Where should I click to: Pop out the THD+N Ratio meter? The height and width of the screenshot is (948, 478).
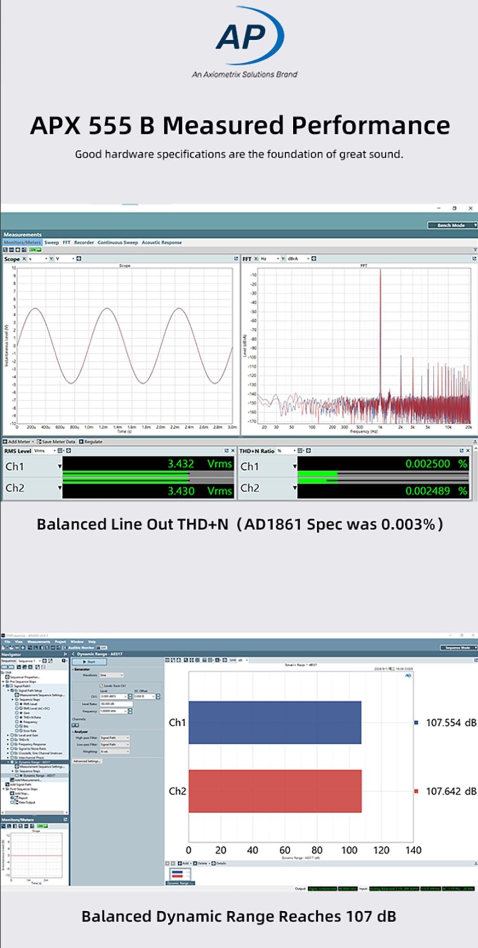461,451
